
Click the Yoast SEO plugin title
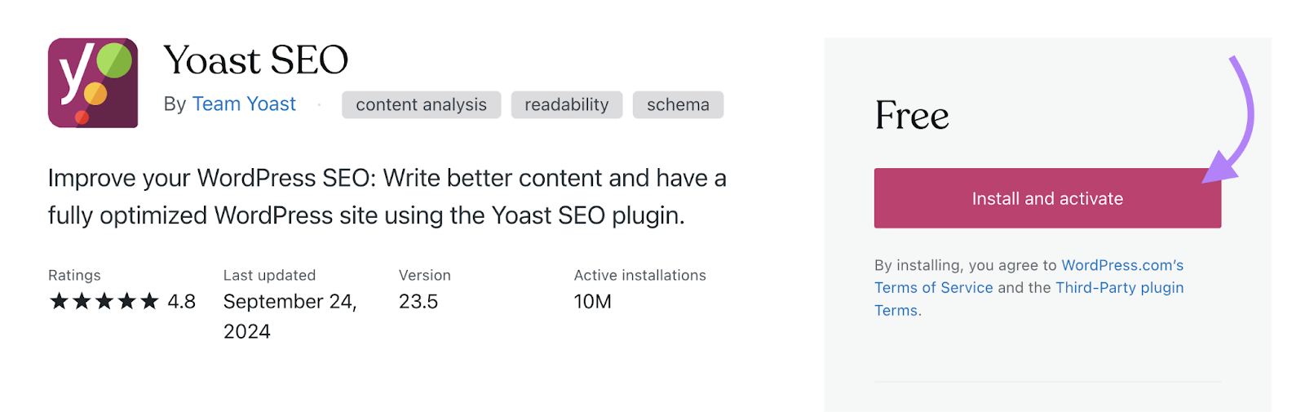[x=256, y=60]
